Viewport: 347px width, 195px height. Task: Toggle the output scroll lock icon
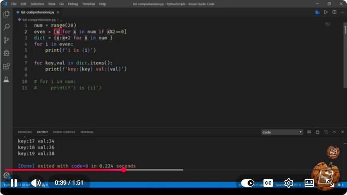[x=317, y=132]
